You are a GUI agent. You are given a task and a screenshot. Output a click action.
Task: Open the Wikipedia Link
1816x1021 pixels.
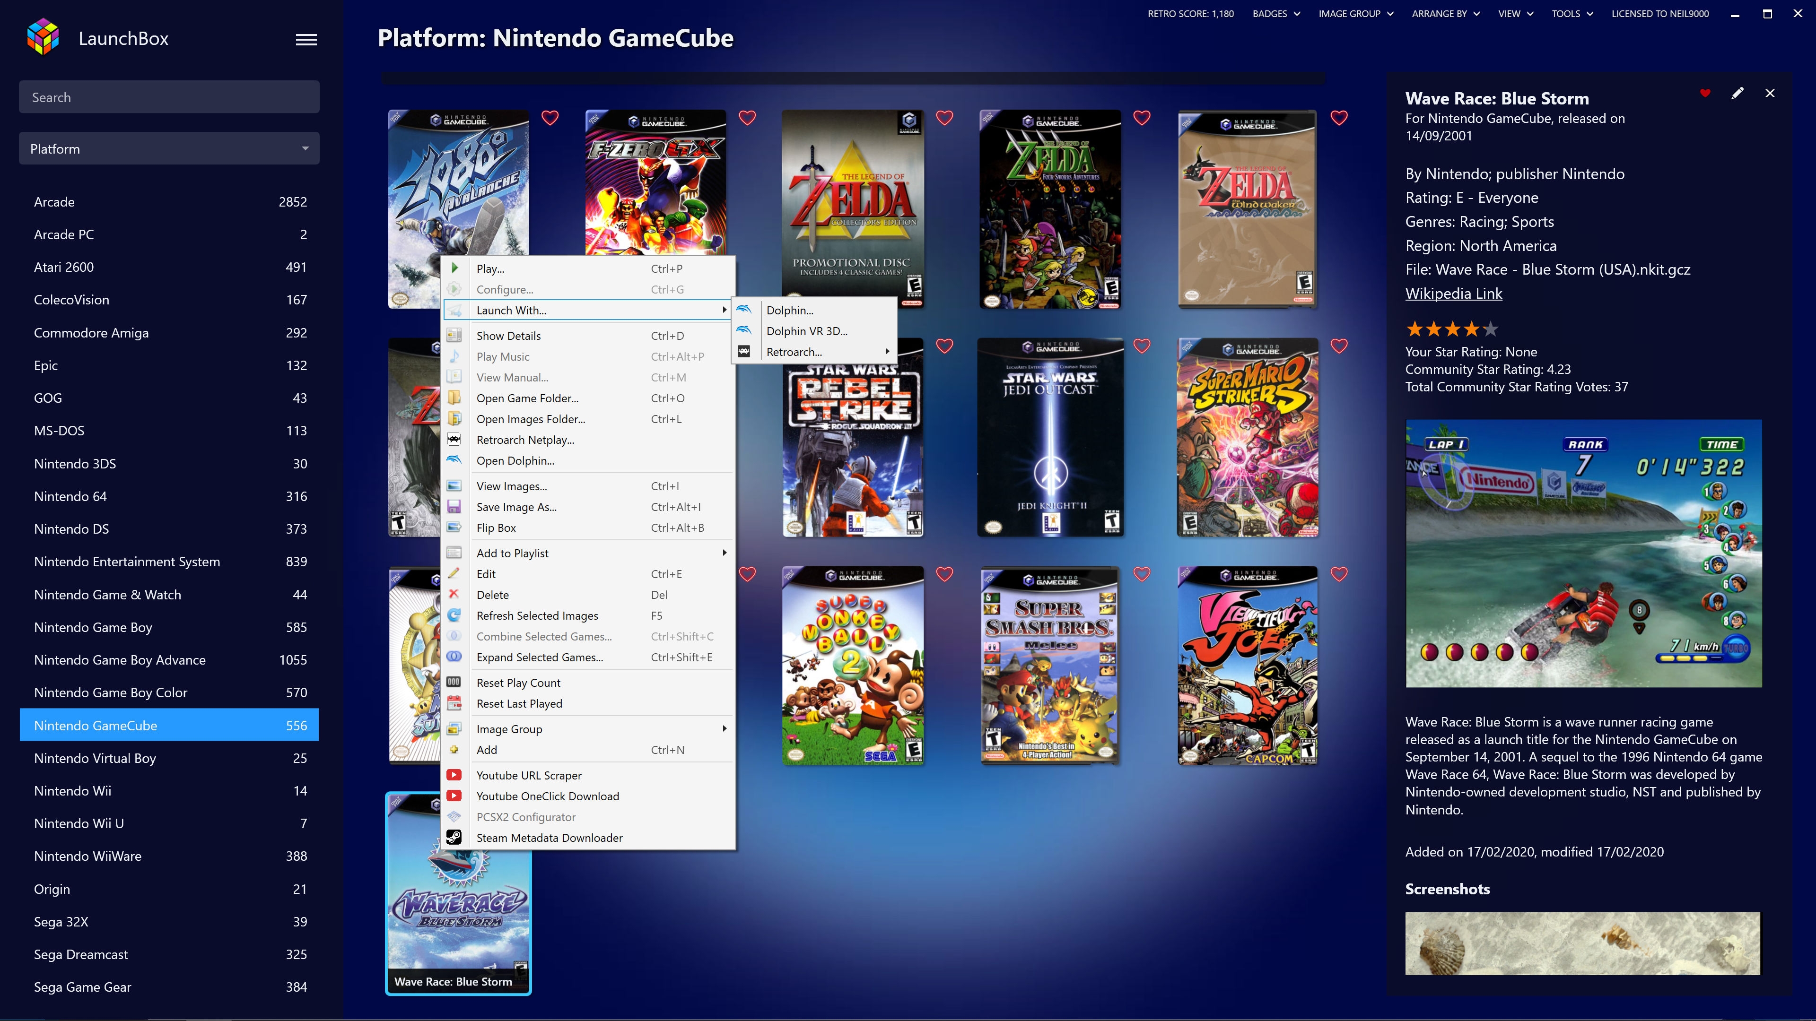[x=1453, y=293]
